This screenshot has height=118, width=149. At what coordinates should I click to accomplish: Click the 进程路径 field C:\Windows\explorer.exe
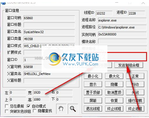(122, 27)
